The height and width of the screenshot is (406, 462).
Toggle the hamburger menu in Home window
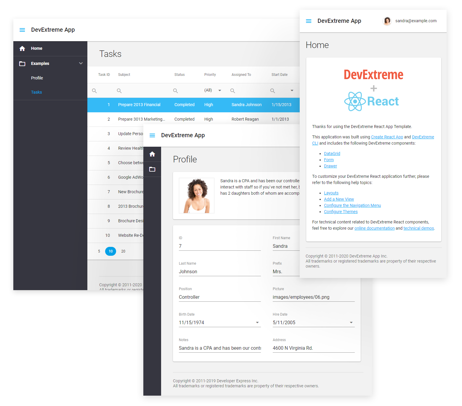pyautogui.click(x=309, y=21)
